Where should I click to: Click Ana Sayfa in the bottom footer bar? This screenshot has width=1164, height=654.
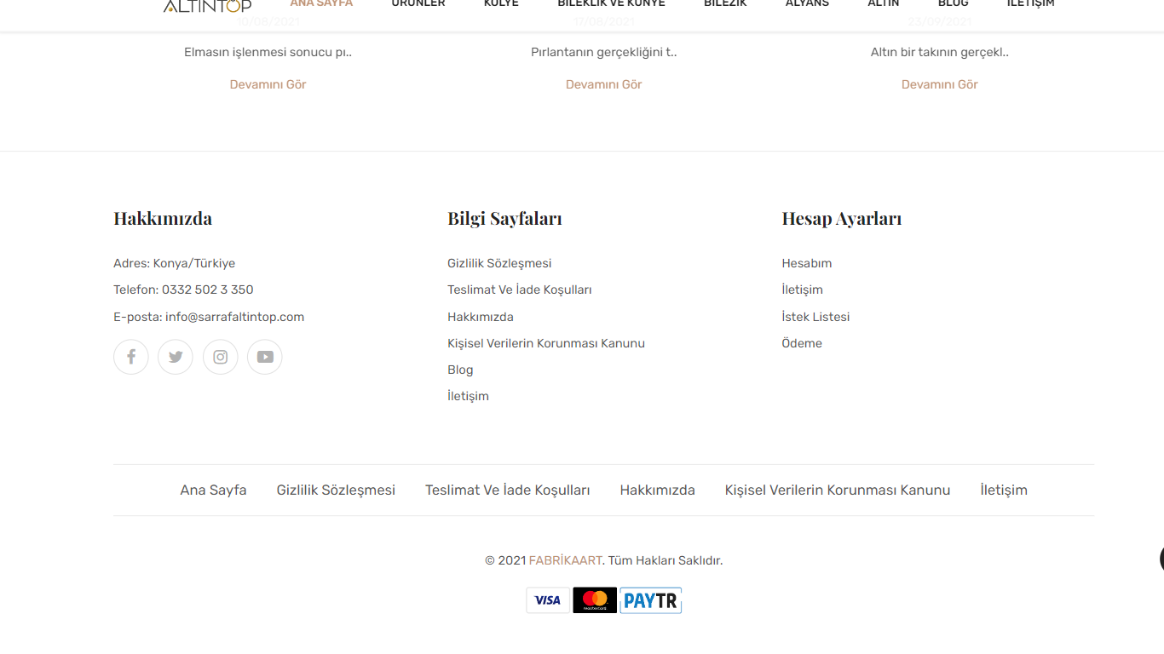tap(213, 490)
